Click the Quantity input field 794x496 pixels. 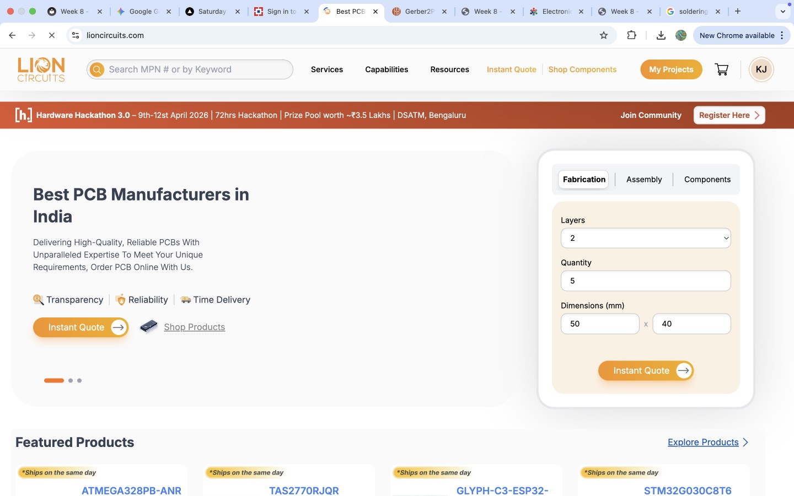[x=646, y=281]
